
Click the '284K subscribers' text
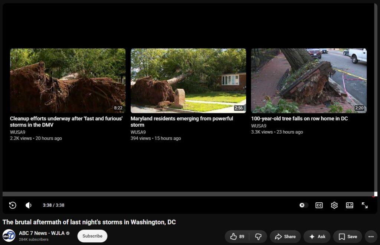34,239
